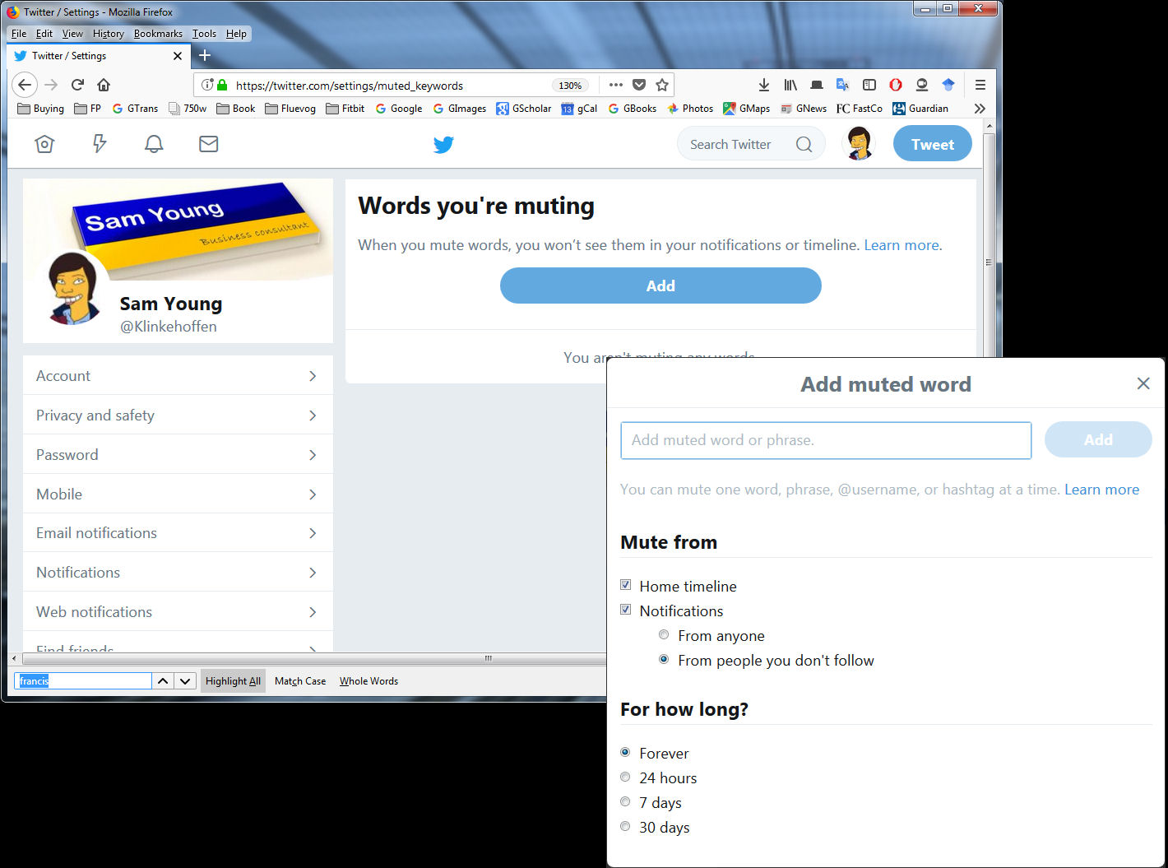Open the Firefox Downloads arrow icon
This screenshot has width=1168, height=868.
pos(763,85)
